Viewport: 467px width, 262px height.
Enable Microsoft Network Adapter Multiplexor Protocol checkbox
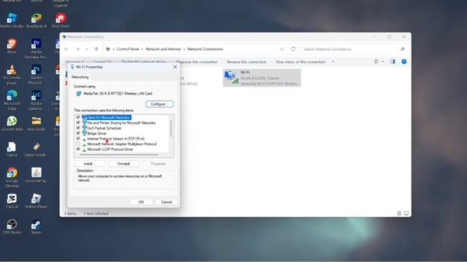[x=78, y=144]
